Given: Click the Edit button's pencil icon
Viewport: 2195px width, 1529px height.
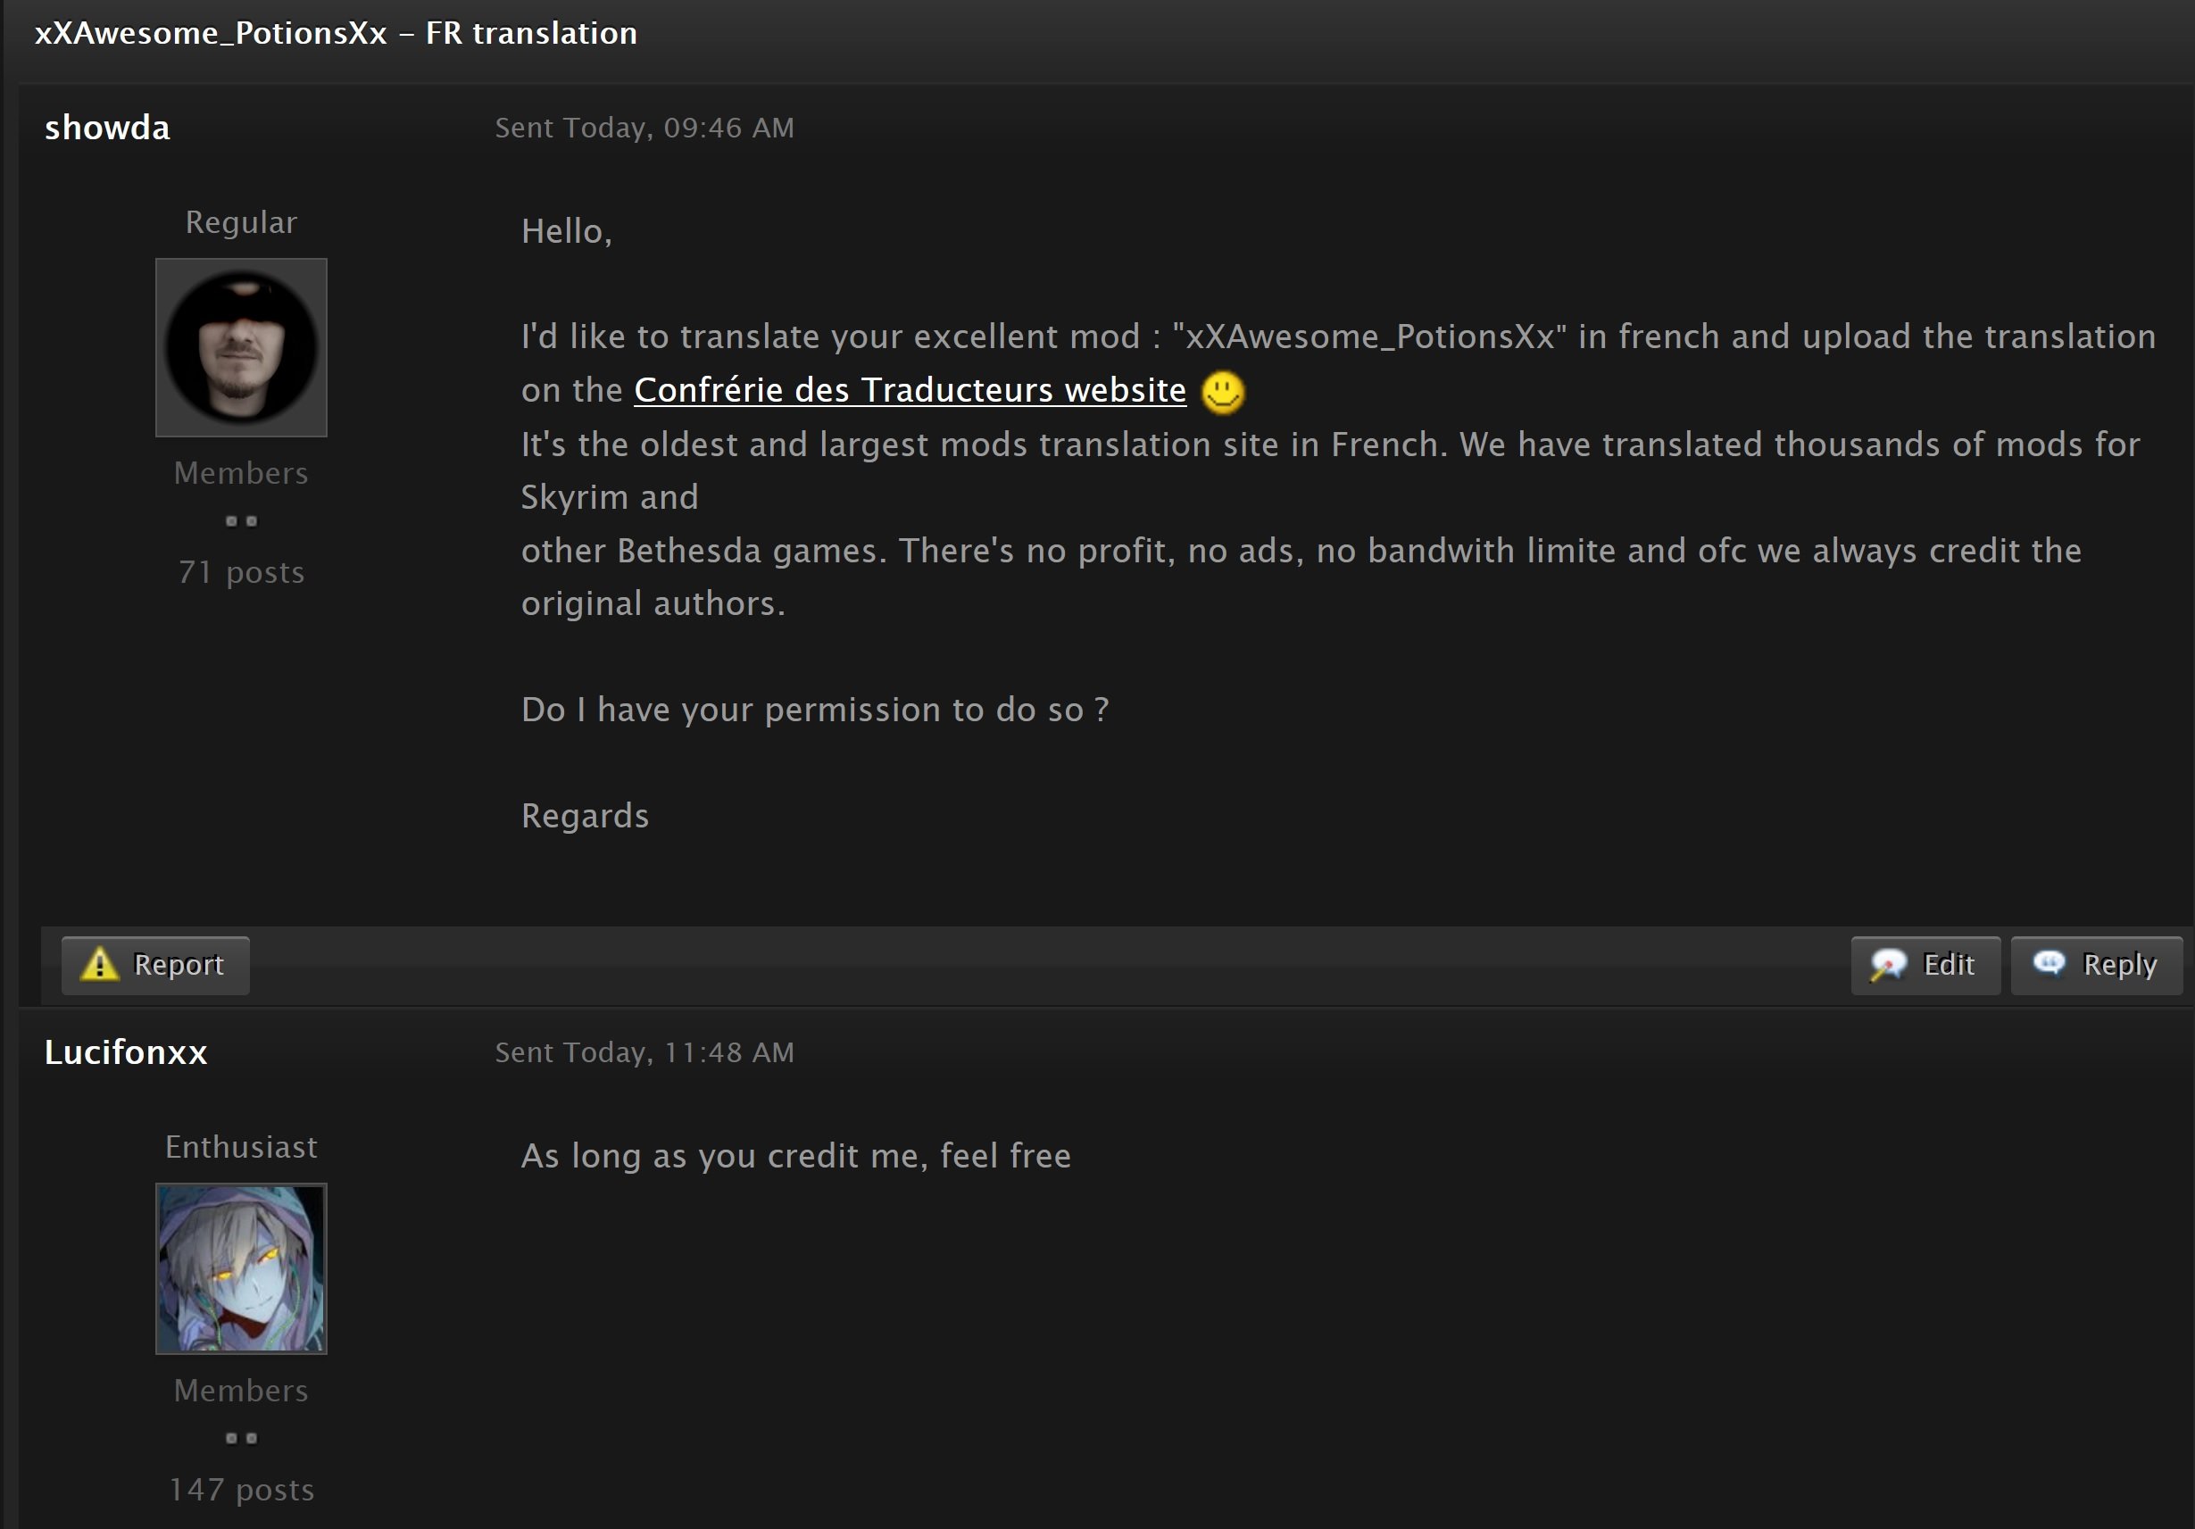Looking at the screenshot, I should coord(1888,964).
